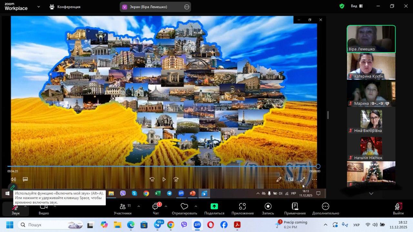Expand the chevron next to Отреагировать

click(x=196, y=206)
